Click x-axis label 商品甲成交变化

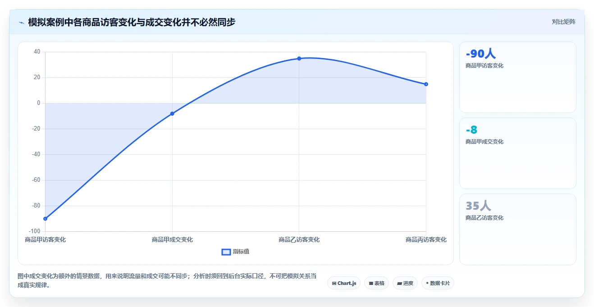[172, 240]
